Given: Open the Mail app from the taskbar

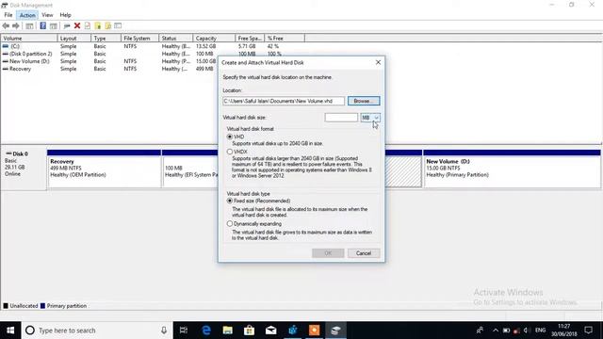Looking at the screenshot, I should pyautogui.click(x=270, y=331).
